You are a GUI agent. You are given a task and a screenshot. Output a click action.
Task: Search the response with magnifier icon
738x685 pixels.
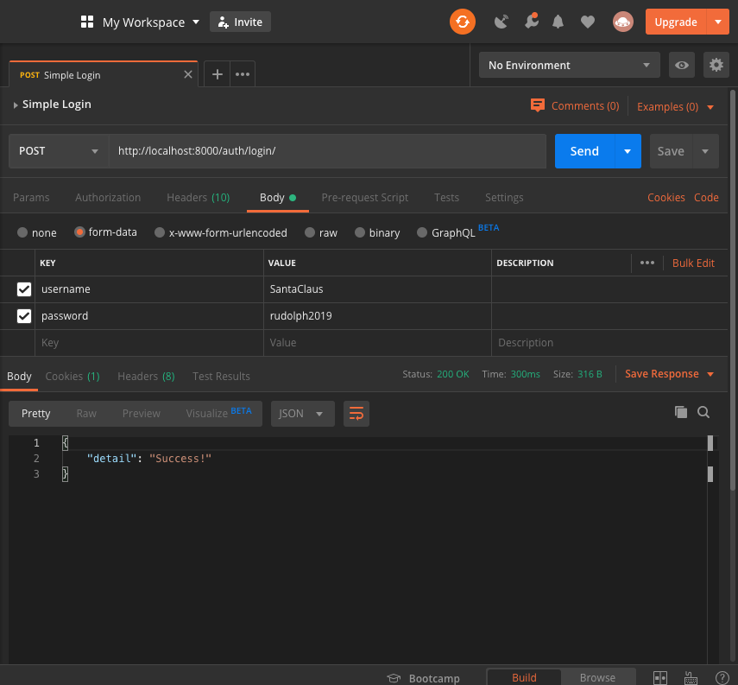(x=703, y=412)
